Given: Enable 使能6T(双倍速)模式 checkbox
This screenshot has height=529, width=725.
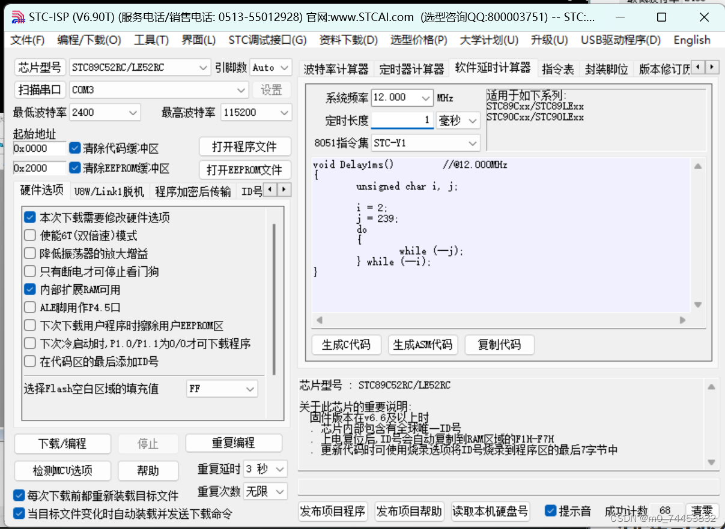Looking at the screenshot, I should tap(30, 236).
